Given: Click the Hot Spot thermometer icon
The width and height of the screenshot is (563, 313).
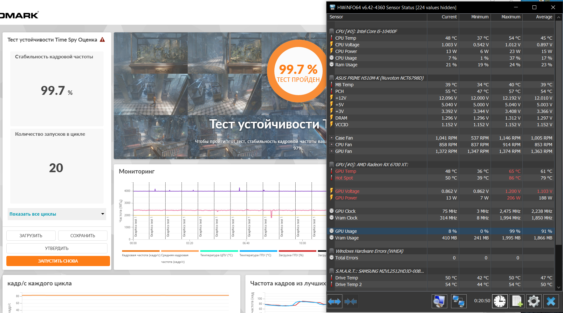Looking at the screenshot, I should [x=332, y=178].
